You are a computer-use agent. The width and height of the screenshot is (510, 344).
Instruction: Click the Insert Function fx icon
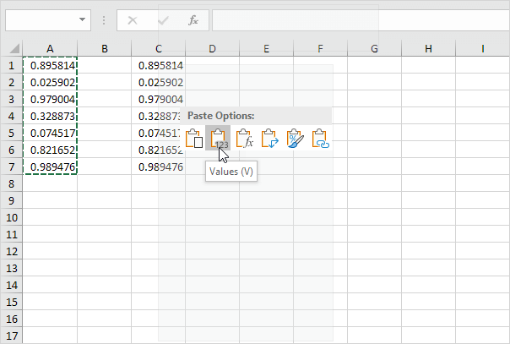[193, 19]
